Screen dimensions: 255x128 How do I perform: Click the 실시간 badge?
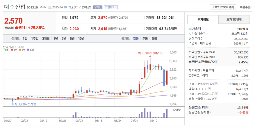click(98, 7)
